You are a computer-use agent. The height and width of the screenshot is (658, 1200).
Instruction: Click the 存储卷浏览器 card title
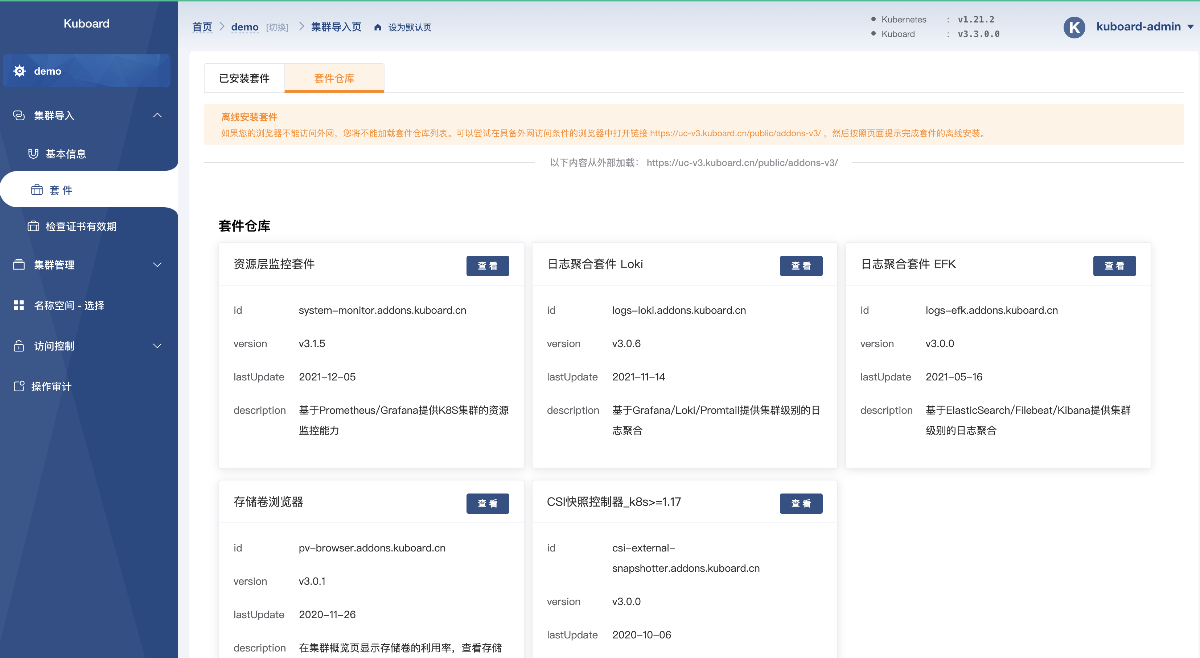click(268, 501)
